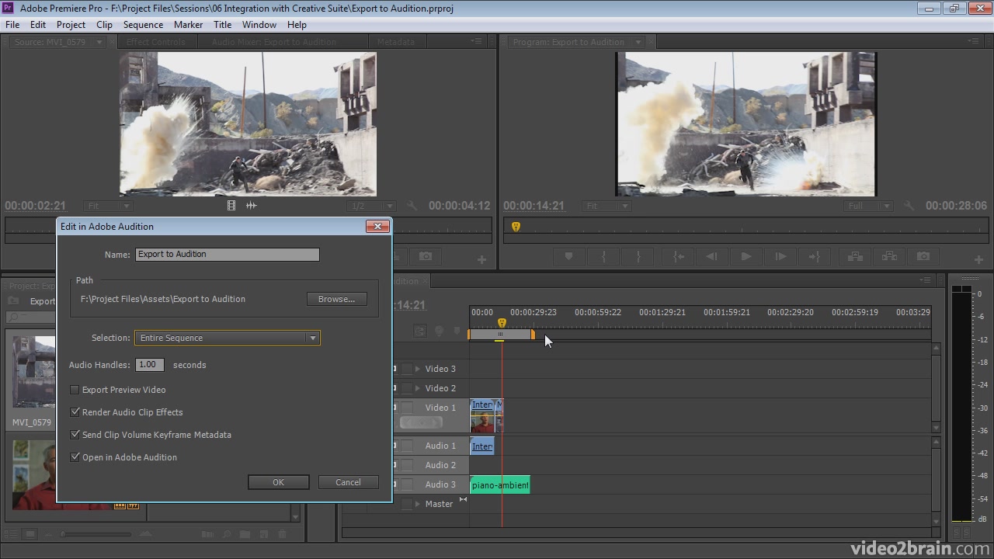994x559 pixels.
Task: Click the Mark In bracket button
Action: (x=603, y=256)
